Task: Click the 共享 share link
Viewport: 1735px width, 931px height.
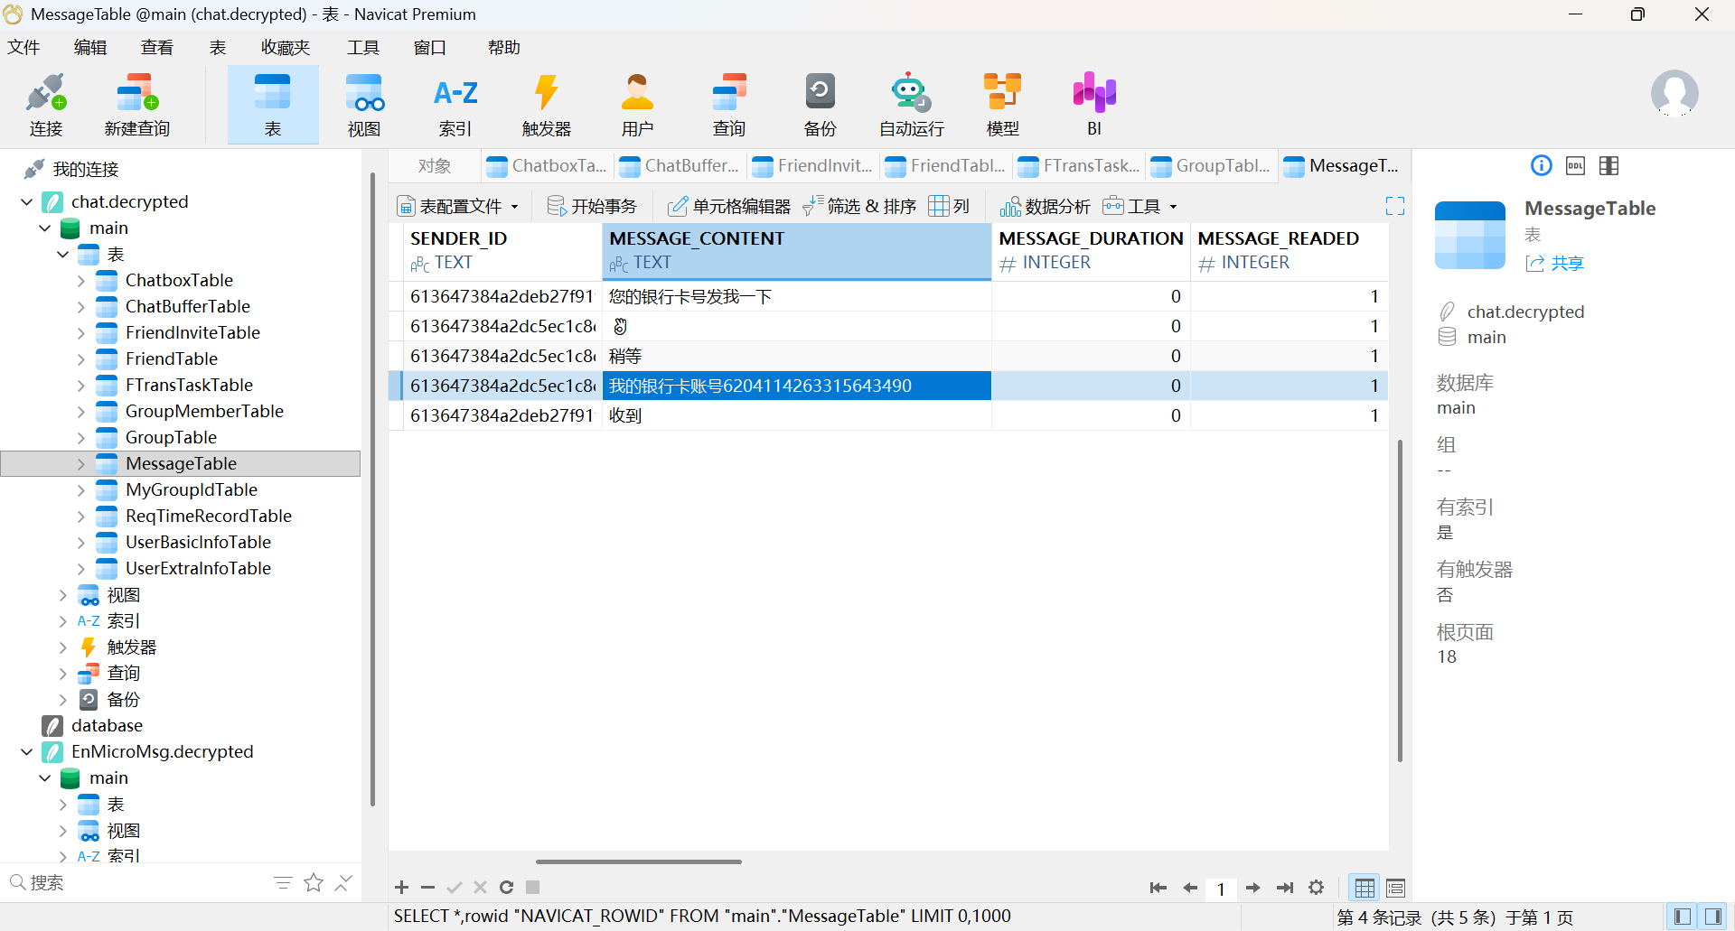Action: click(x=1555, y=264)
